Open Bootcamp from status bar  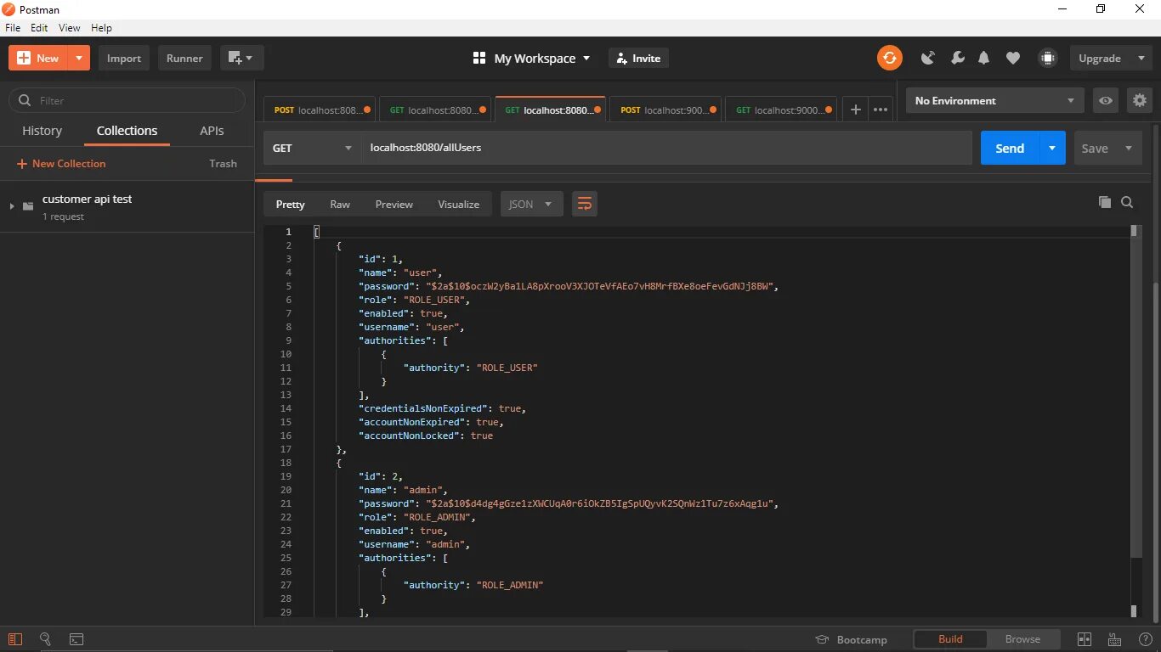pyautogui.click(x=851, y=639)
